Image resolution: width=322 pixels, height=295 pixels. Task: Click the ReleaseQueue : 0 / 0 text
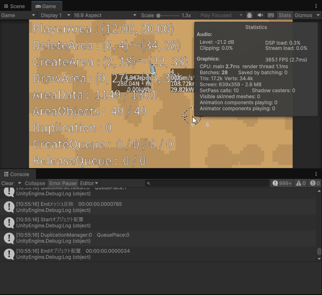click(89, 161)
